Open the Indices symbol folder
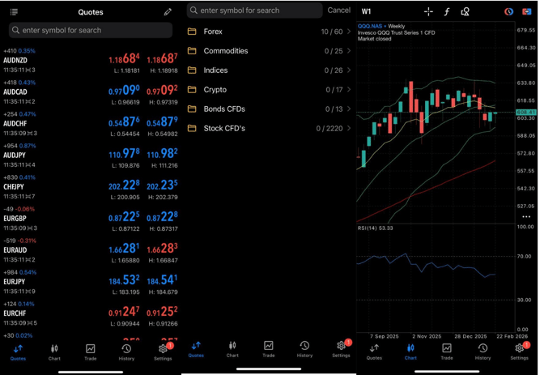The height and width of the screenshot is (375, 540). pos(270,70)
